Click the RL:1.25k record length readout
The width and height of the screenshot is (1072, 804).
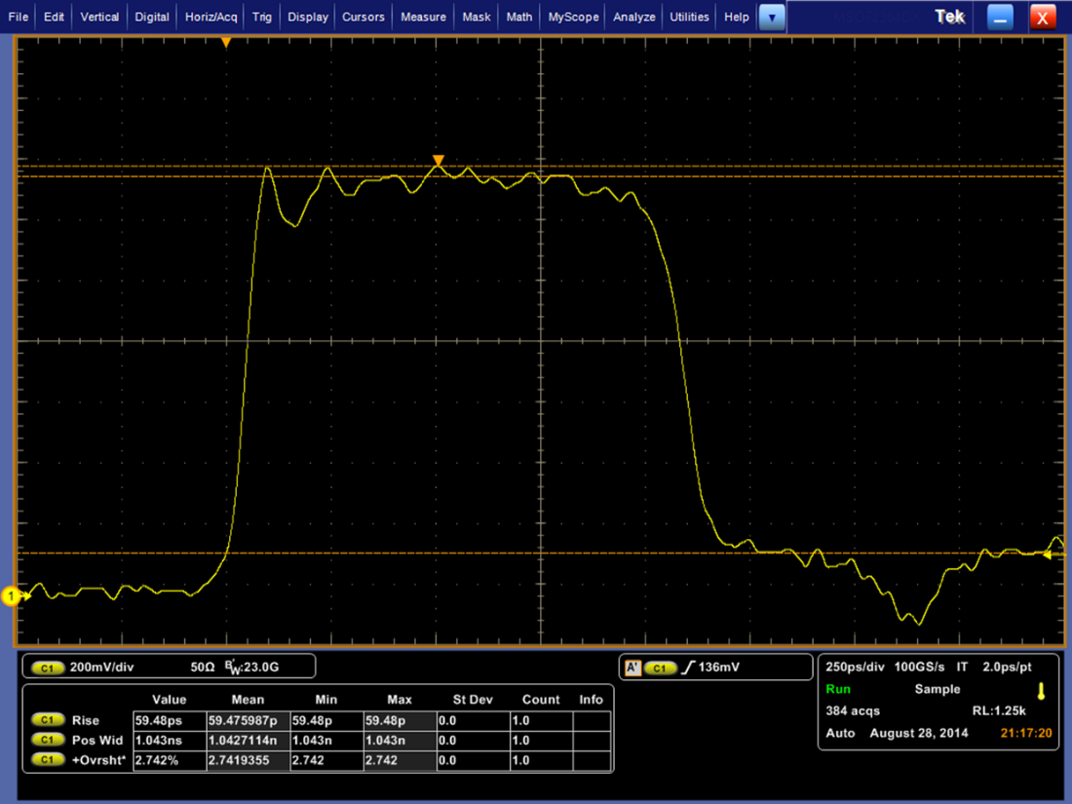999,711
